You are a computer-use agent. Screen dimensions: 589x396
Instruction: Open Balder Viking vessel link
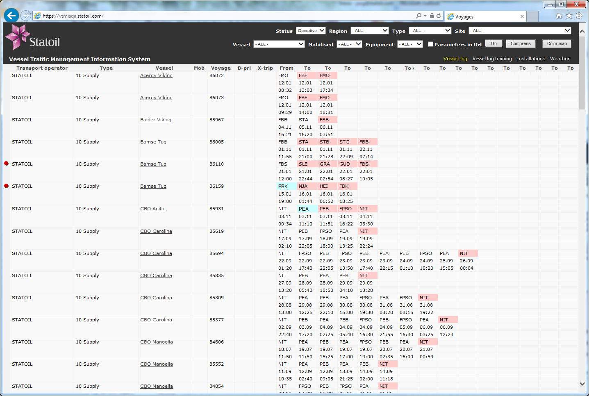156,120
